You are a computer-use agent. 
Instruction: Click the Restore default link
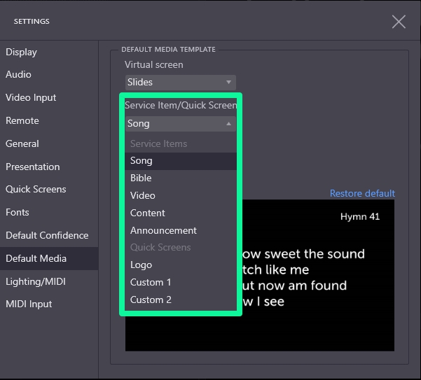click(x=362, y=194)
